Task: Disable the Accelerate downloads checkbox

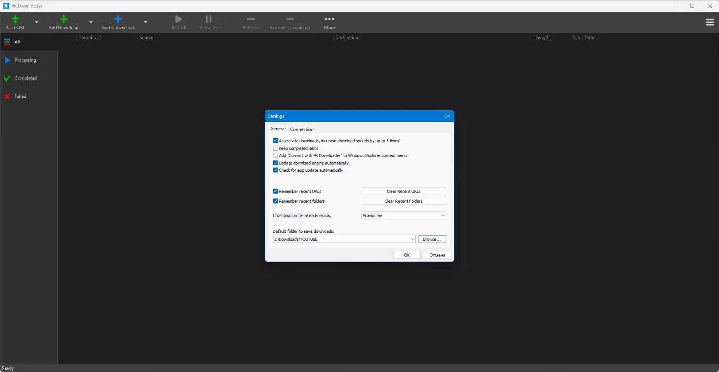Action: pyautogui.click(x=276, y=141)
